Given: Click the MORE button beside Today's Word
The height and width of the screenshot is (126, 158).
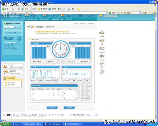Looking at the screenshot, I should click(19, 39).
